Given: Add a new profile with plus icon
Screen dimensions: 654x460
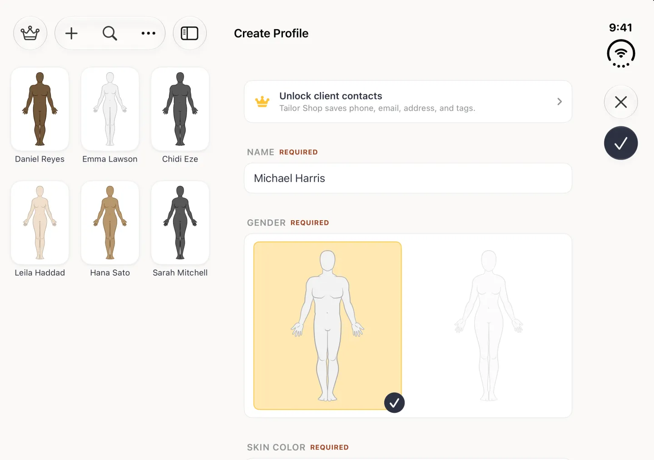Looking at the screenshot, I should 71,33.
